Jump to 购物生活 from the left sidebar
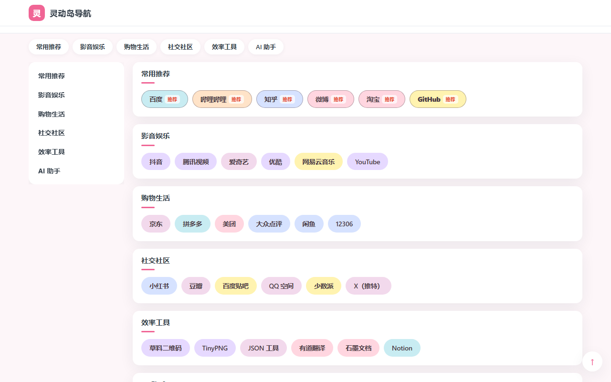This screenshot has height=382, width=611. 76,114
